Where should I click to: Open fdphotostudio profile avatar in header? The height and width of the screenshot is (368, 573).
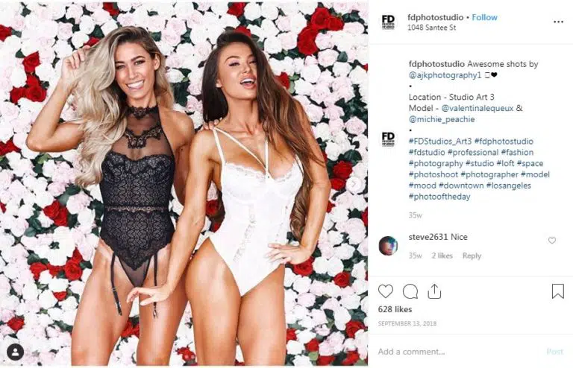[388, 22]
